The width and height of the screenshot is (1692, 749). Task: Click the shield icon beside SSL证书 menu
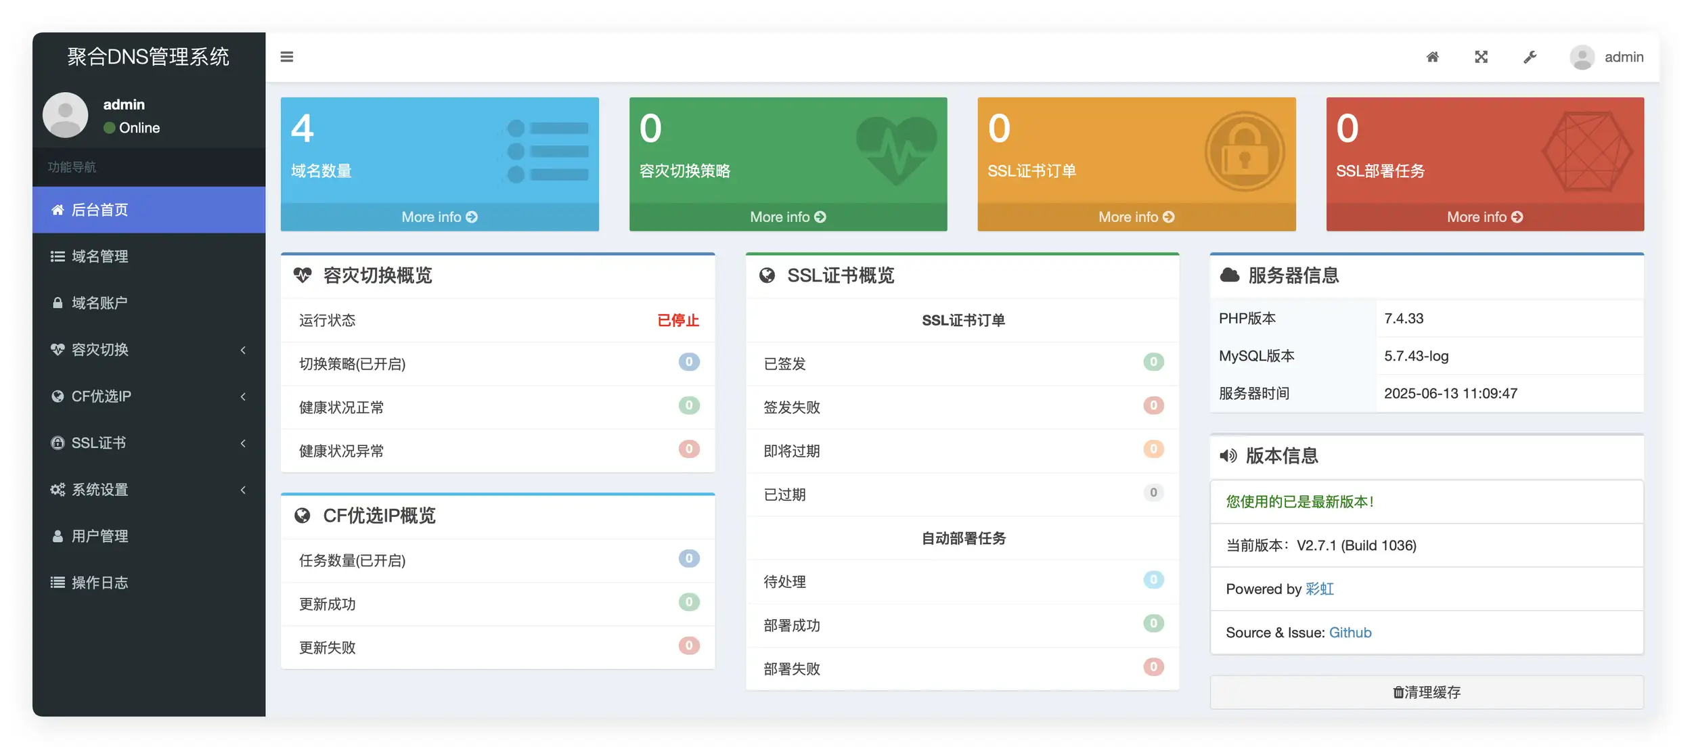58,443
